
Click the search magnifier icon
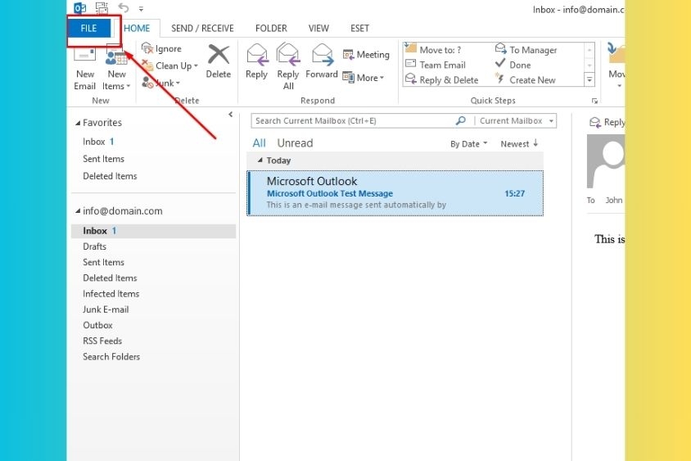pyautogui.click(x=460, y=120)
